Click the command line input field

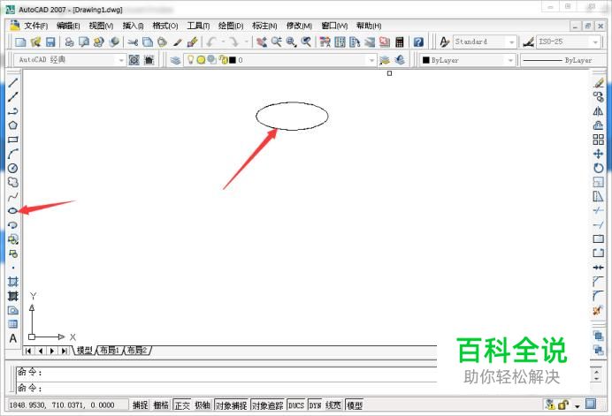226,388
